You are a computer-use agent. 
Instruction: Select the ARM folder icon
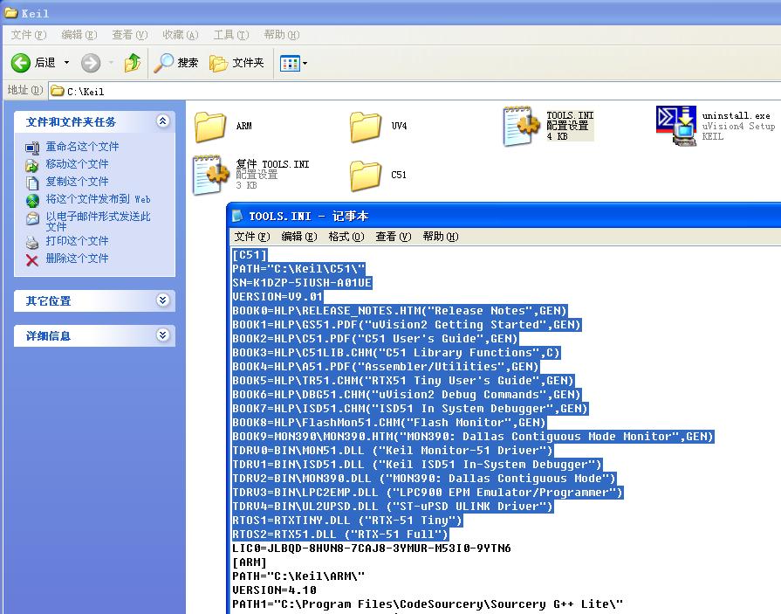click(210, 127)
